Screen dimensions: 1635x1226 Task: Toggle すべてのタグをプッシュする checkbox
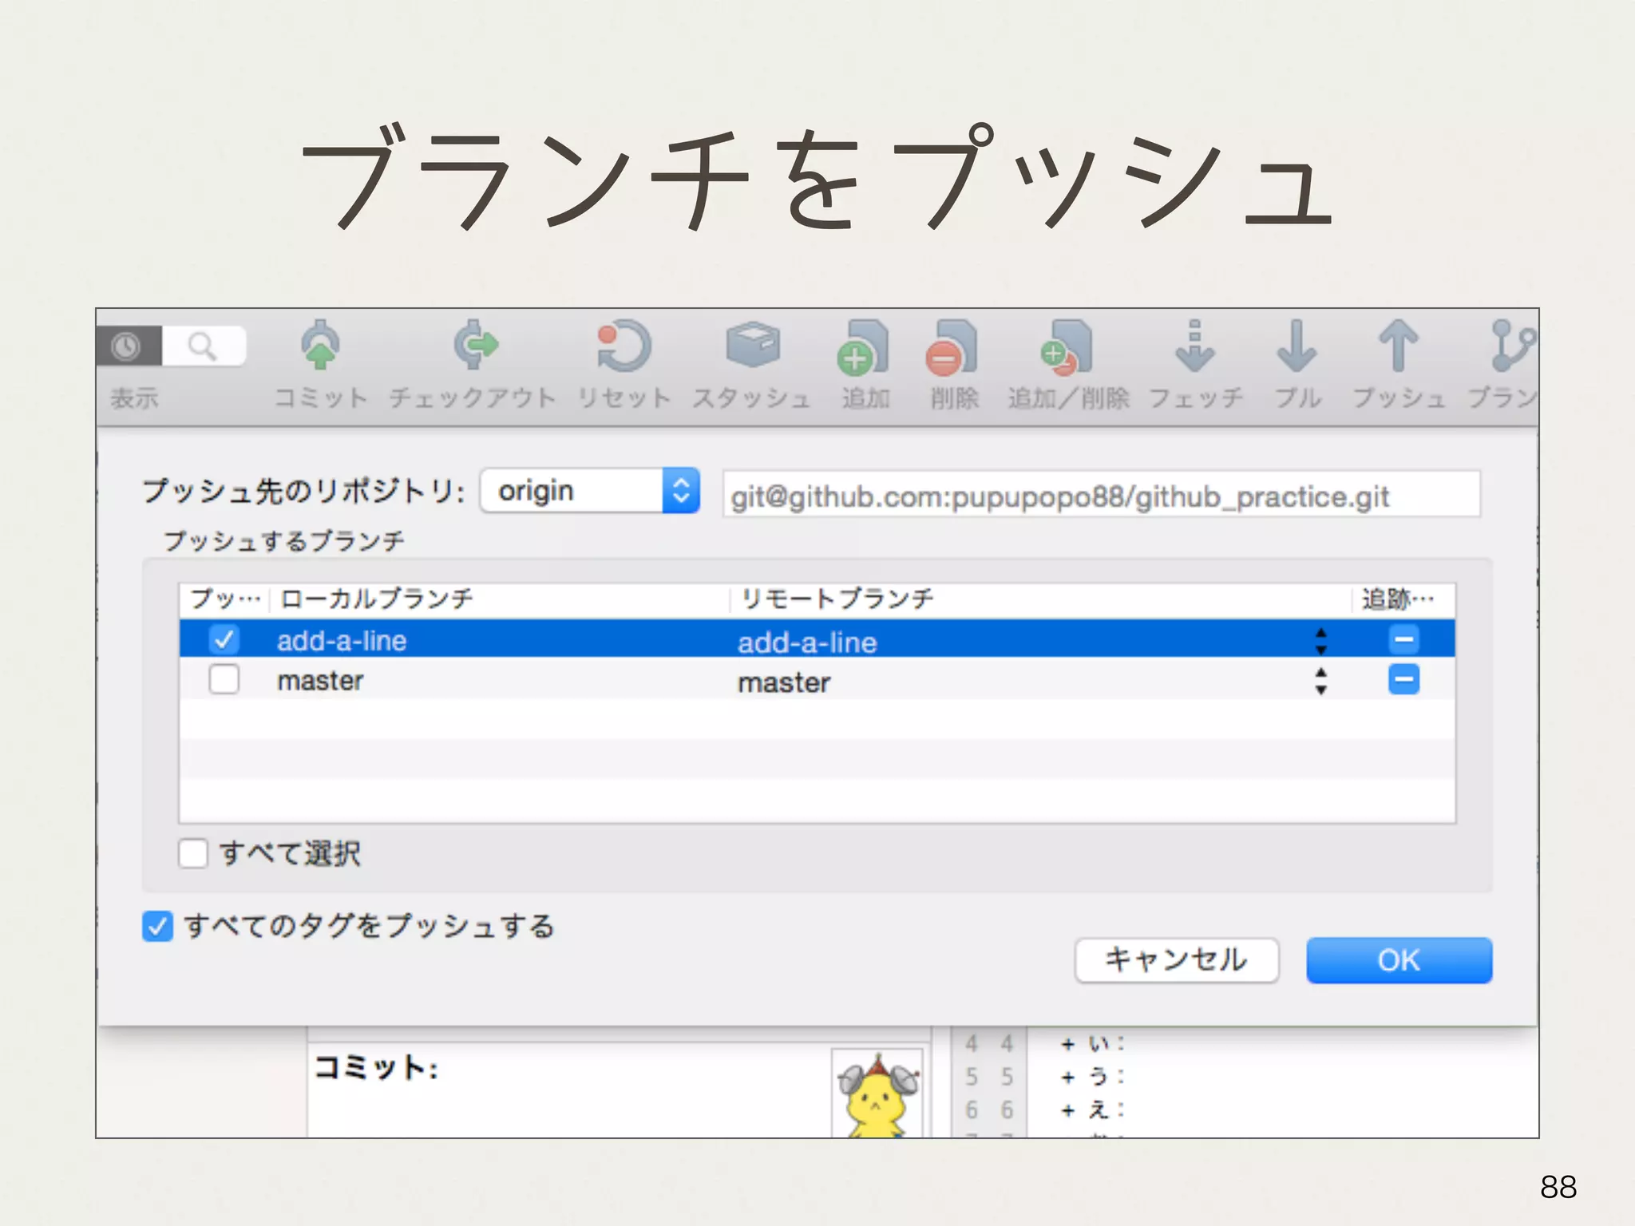point(157,927)
